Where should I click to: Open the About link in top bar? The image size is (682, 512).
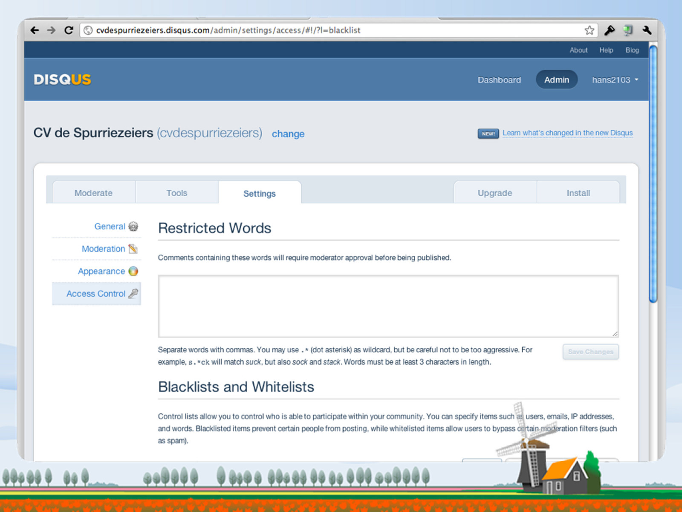point(578,50)
